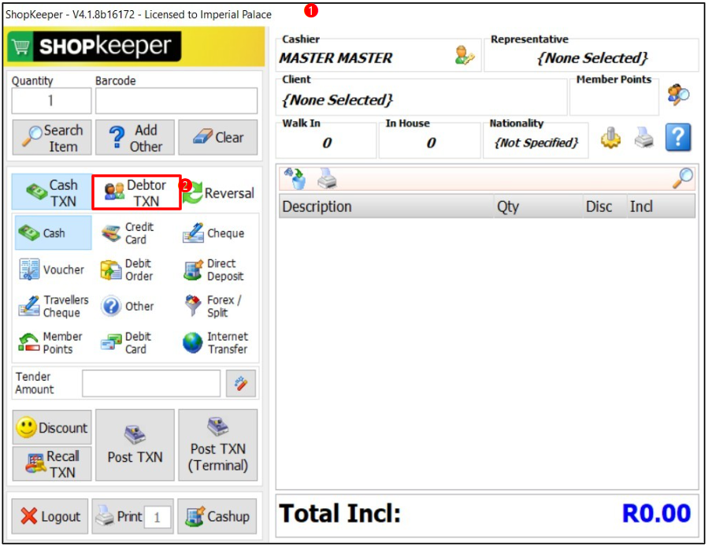Viewport: 708px width, 547px height.
Task: Click the cashier login user icon
Action: point(465,55)
